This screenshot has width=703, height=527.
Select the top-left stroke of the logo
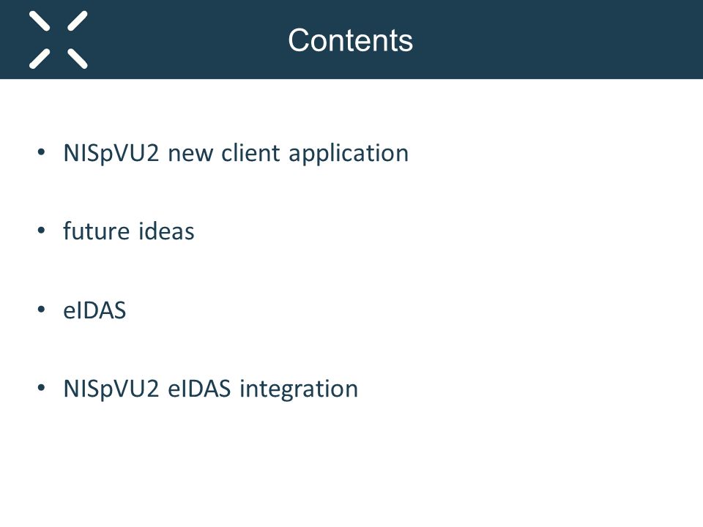(x=40, y=21)
